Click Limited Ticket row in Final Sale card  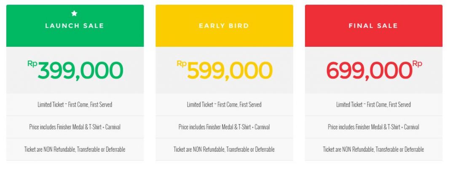pyautogui.click(x=374, y=105)
